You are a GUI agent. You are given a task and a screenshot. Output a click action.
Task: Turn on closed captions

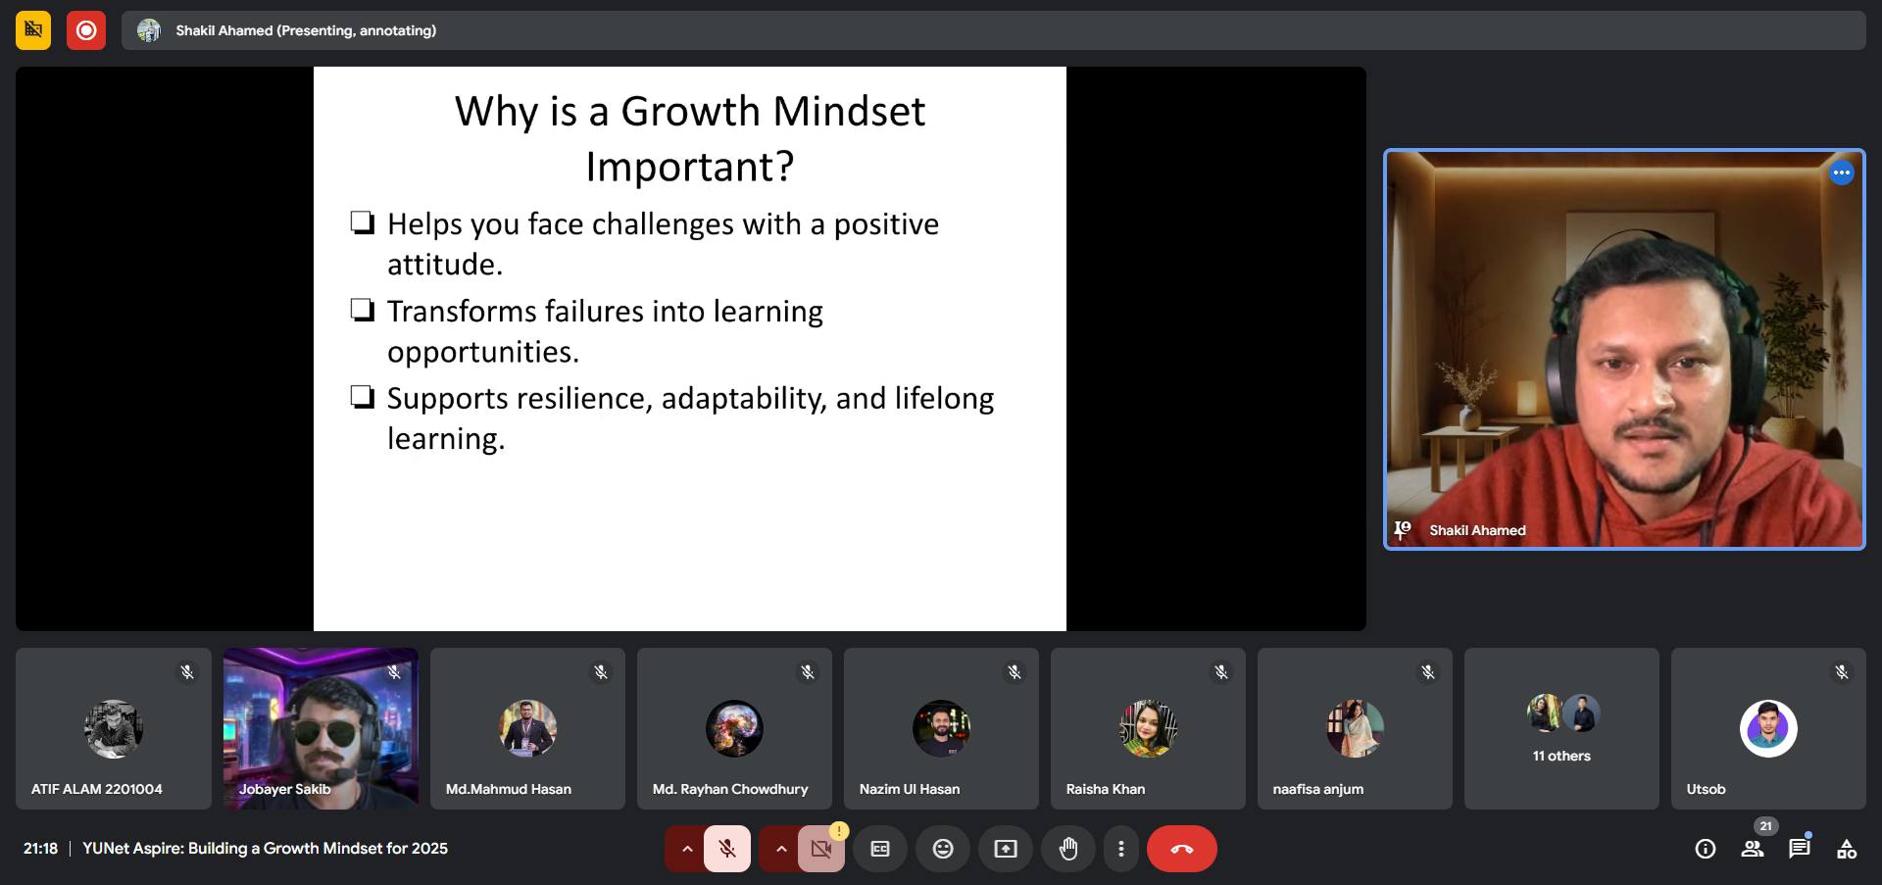(x=879, y=849)
